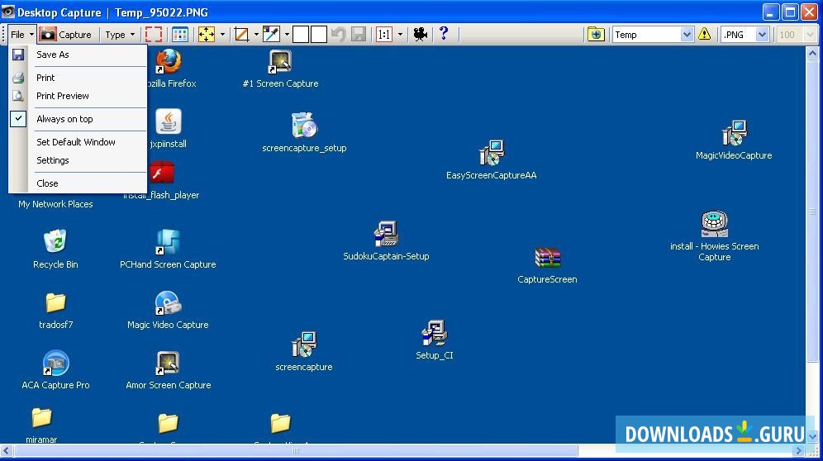Click the screencapture_setup installer icon

[x=304, y=126]
